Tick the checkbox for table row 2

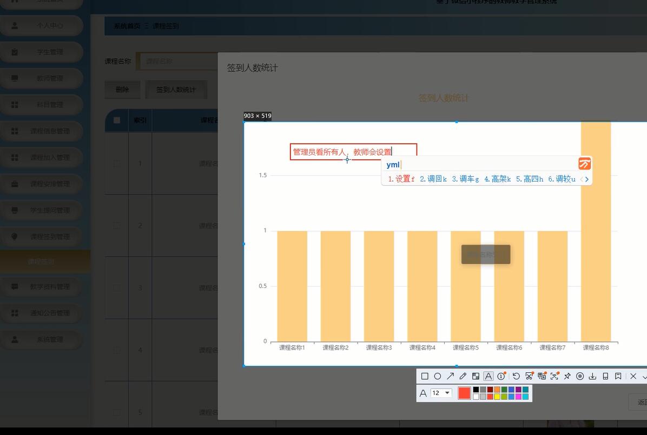tap(117, 225)
